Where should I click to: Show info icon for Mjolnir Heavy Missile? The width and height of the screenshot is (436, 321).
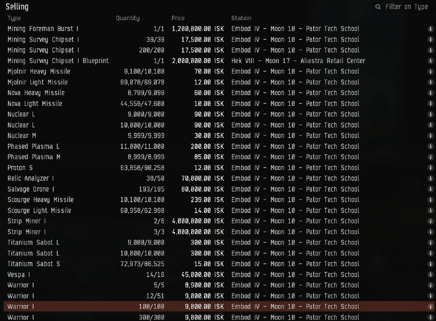click(430, 72)
